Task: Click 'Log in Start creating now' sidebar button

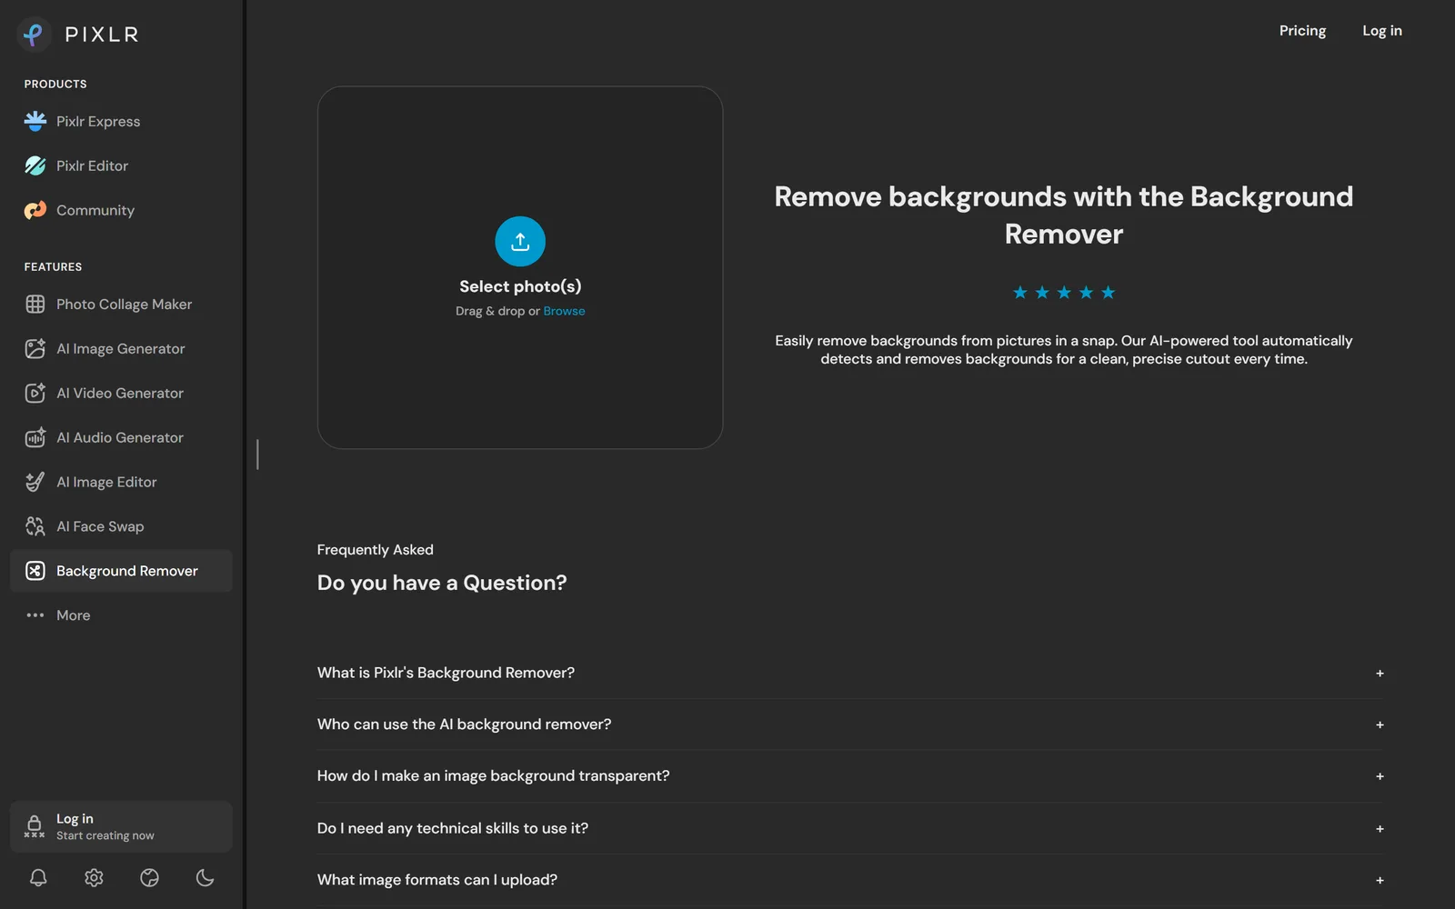Action: pyautogui.click(x=121, y=826)
